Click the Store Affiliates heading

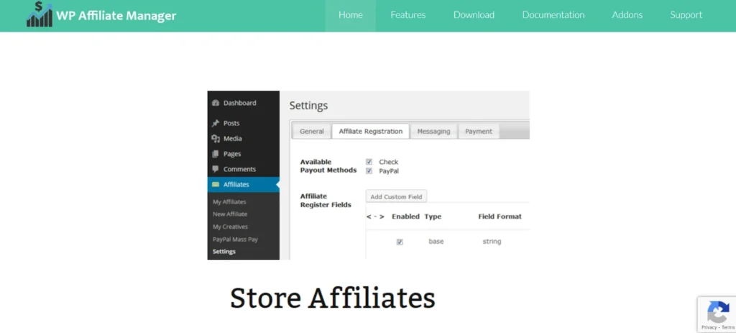coord(332,297)
